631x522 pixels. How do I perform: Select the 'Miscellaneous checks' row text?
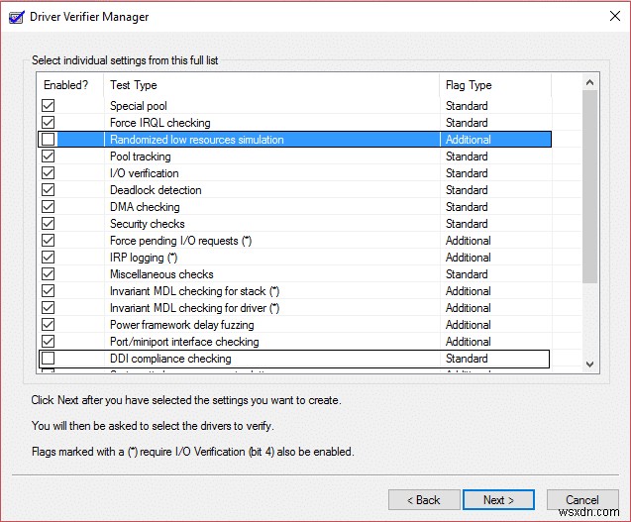click(x=161, y=274)
